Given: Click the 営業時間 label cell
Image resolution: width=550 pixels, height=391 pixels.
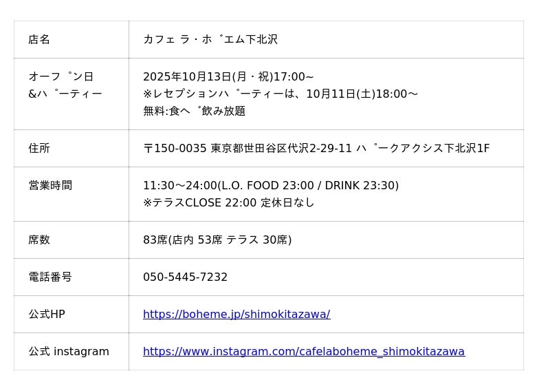Looking at the screenshot, I should pyautogui.click(x=71, y=194).
